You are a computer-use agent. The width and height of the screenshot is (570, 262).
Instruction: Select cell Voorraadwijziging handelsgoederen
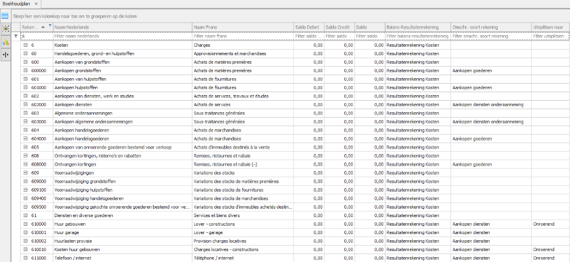point(123,198)
